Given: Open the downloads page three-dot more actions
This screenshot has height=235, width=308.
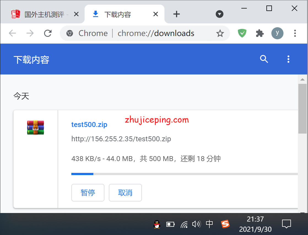Looking at the screenshot, I should click(x=288, y=59).
